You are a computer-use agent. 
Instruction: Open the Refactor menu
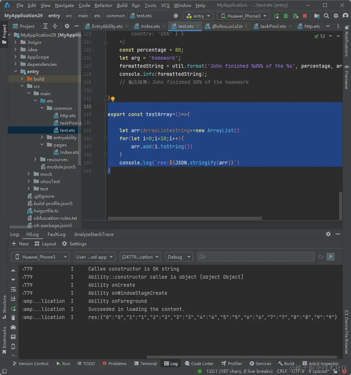103,5
